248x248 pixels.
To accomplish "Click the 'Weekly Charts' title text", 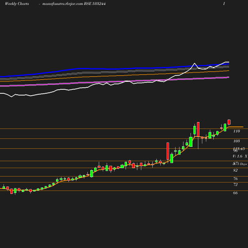I will (x=17, y=3).
